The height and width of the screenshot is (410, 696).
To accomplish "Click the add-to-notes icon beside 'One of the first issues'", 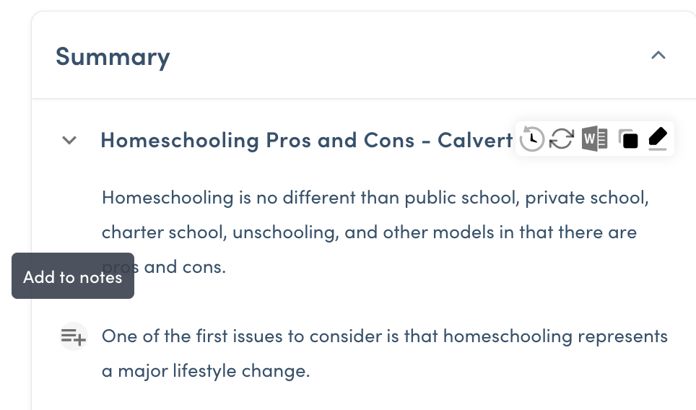I will 73,336.
